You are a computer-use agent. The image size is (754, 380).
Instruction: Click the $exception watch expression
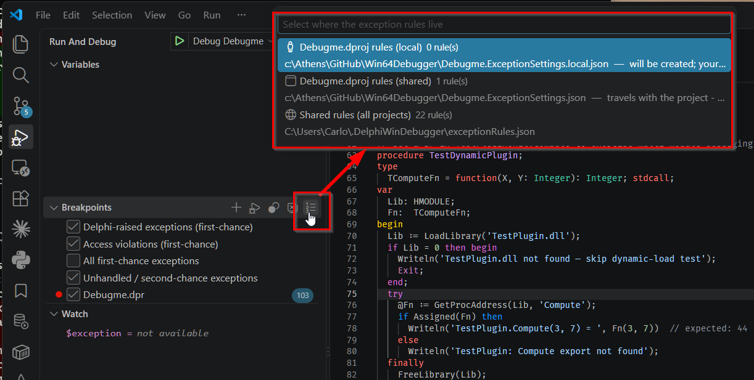click(x=94, y=333)
